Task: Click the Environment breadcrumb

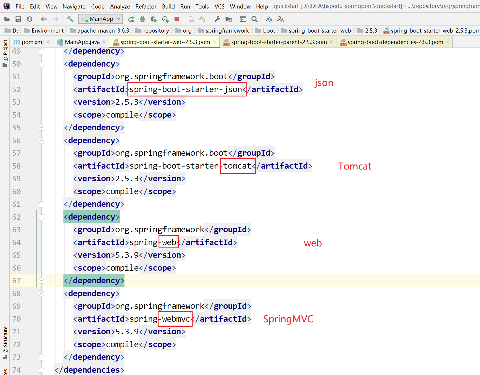Action: pyautogui.click(x=44, y=30)
